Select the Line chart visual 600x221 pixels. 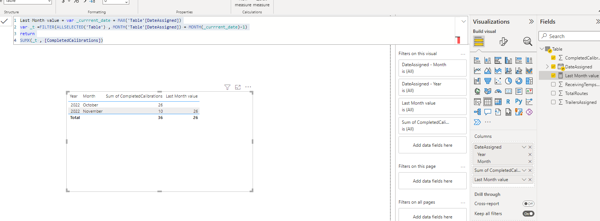[477, 71]
